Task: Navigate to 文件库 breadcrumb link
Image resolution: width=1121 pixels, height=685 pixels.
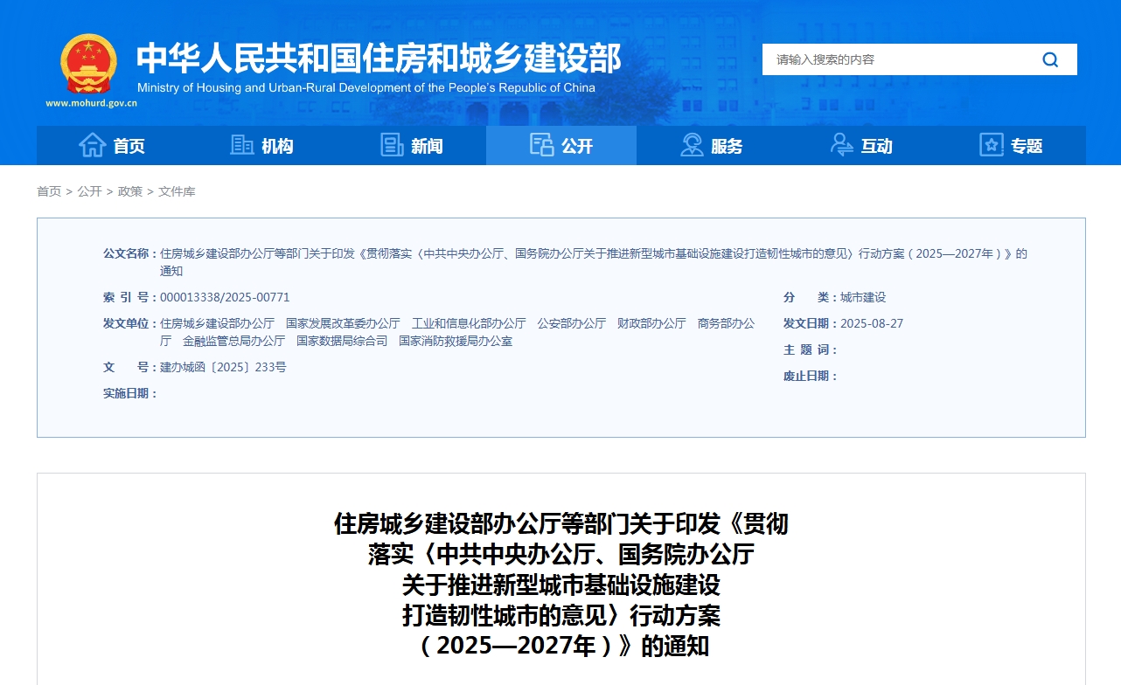Action: pyautogui.click(x=177, y=191)
